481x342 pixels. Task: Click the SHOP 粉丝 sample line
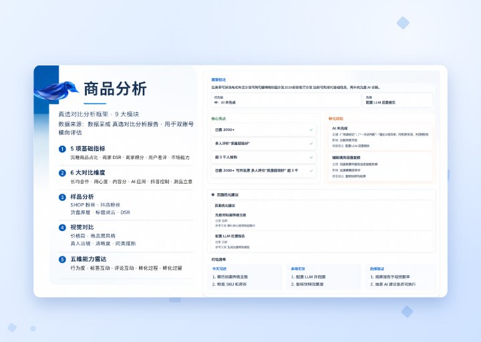coord(95,204)
